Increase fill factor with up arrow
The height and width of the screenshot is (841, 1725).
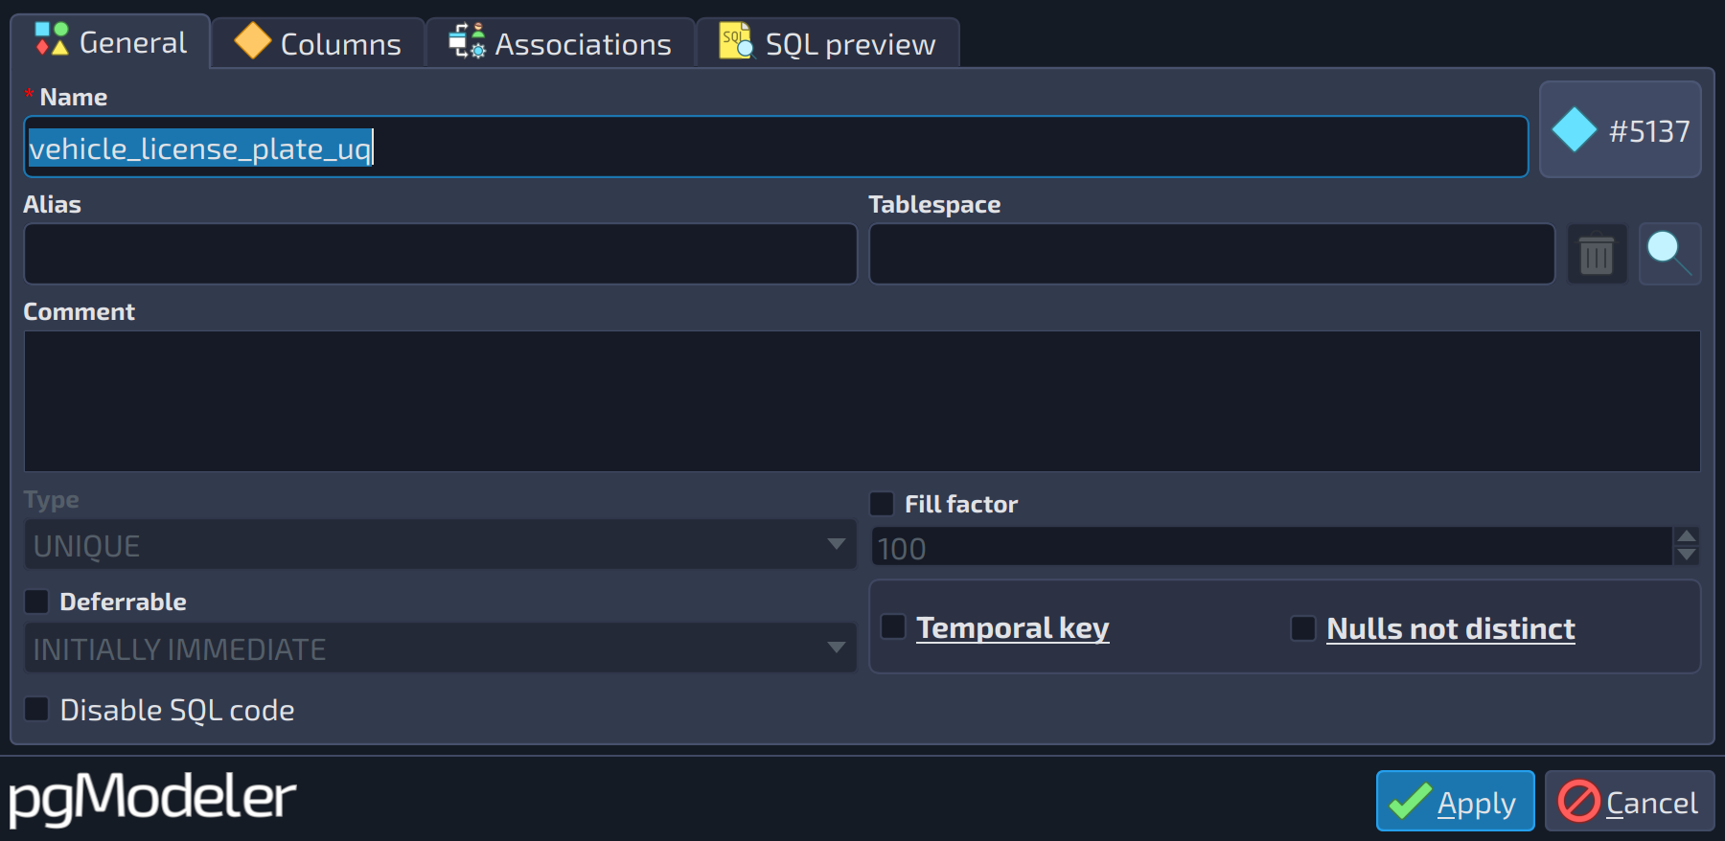point(1687,535)
